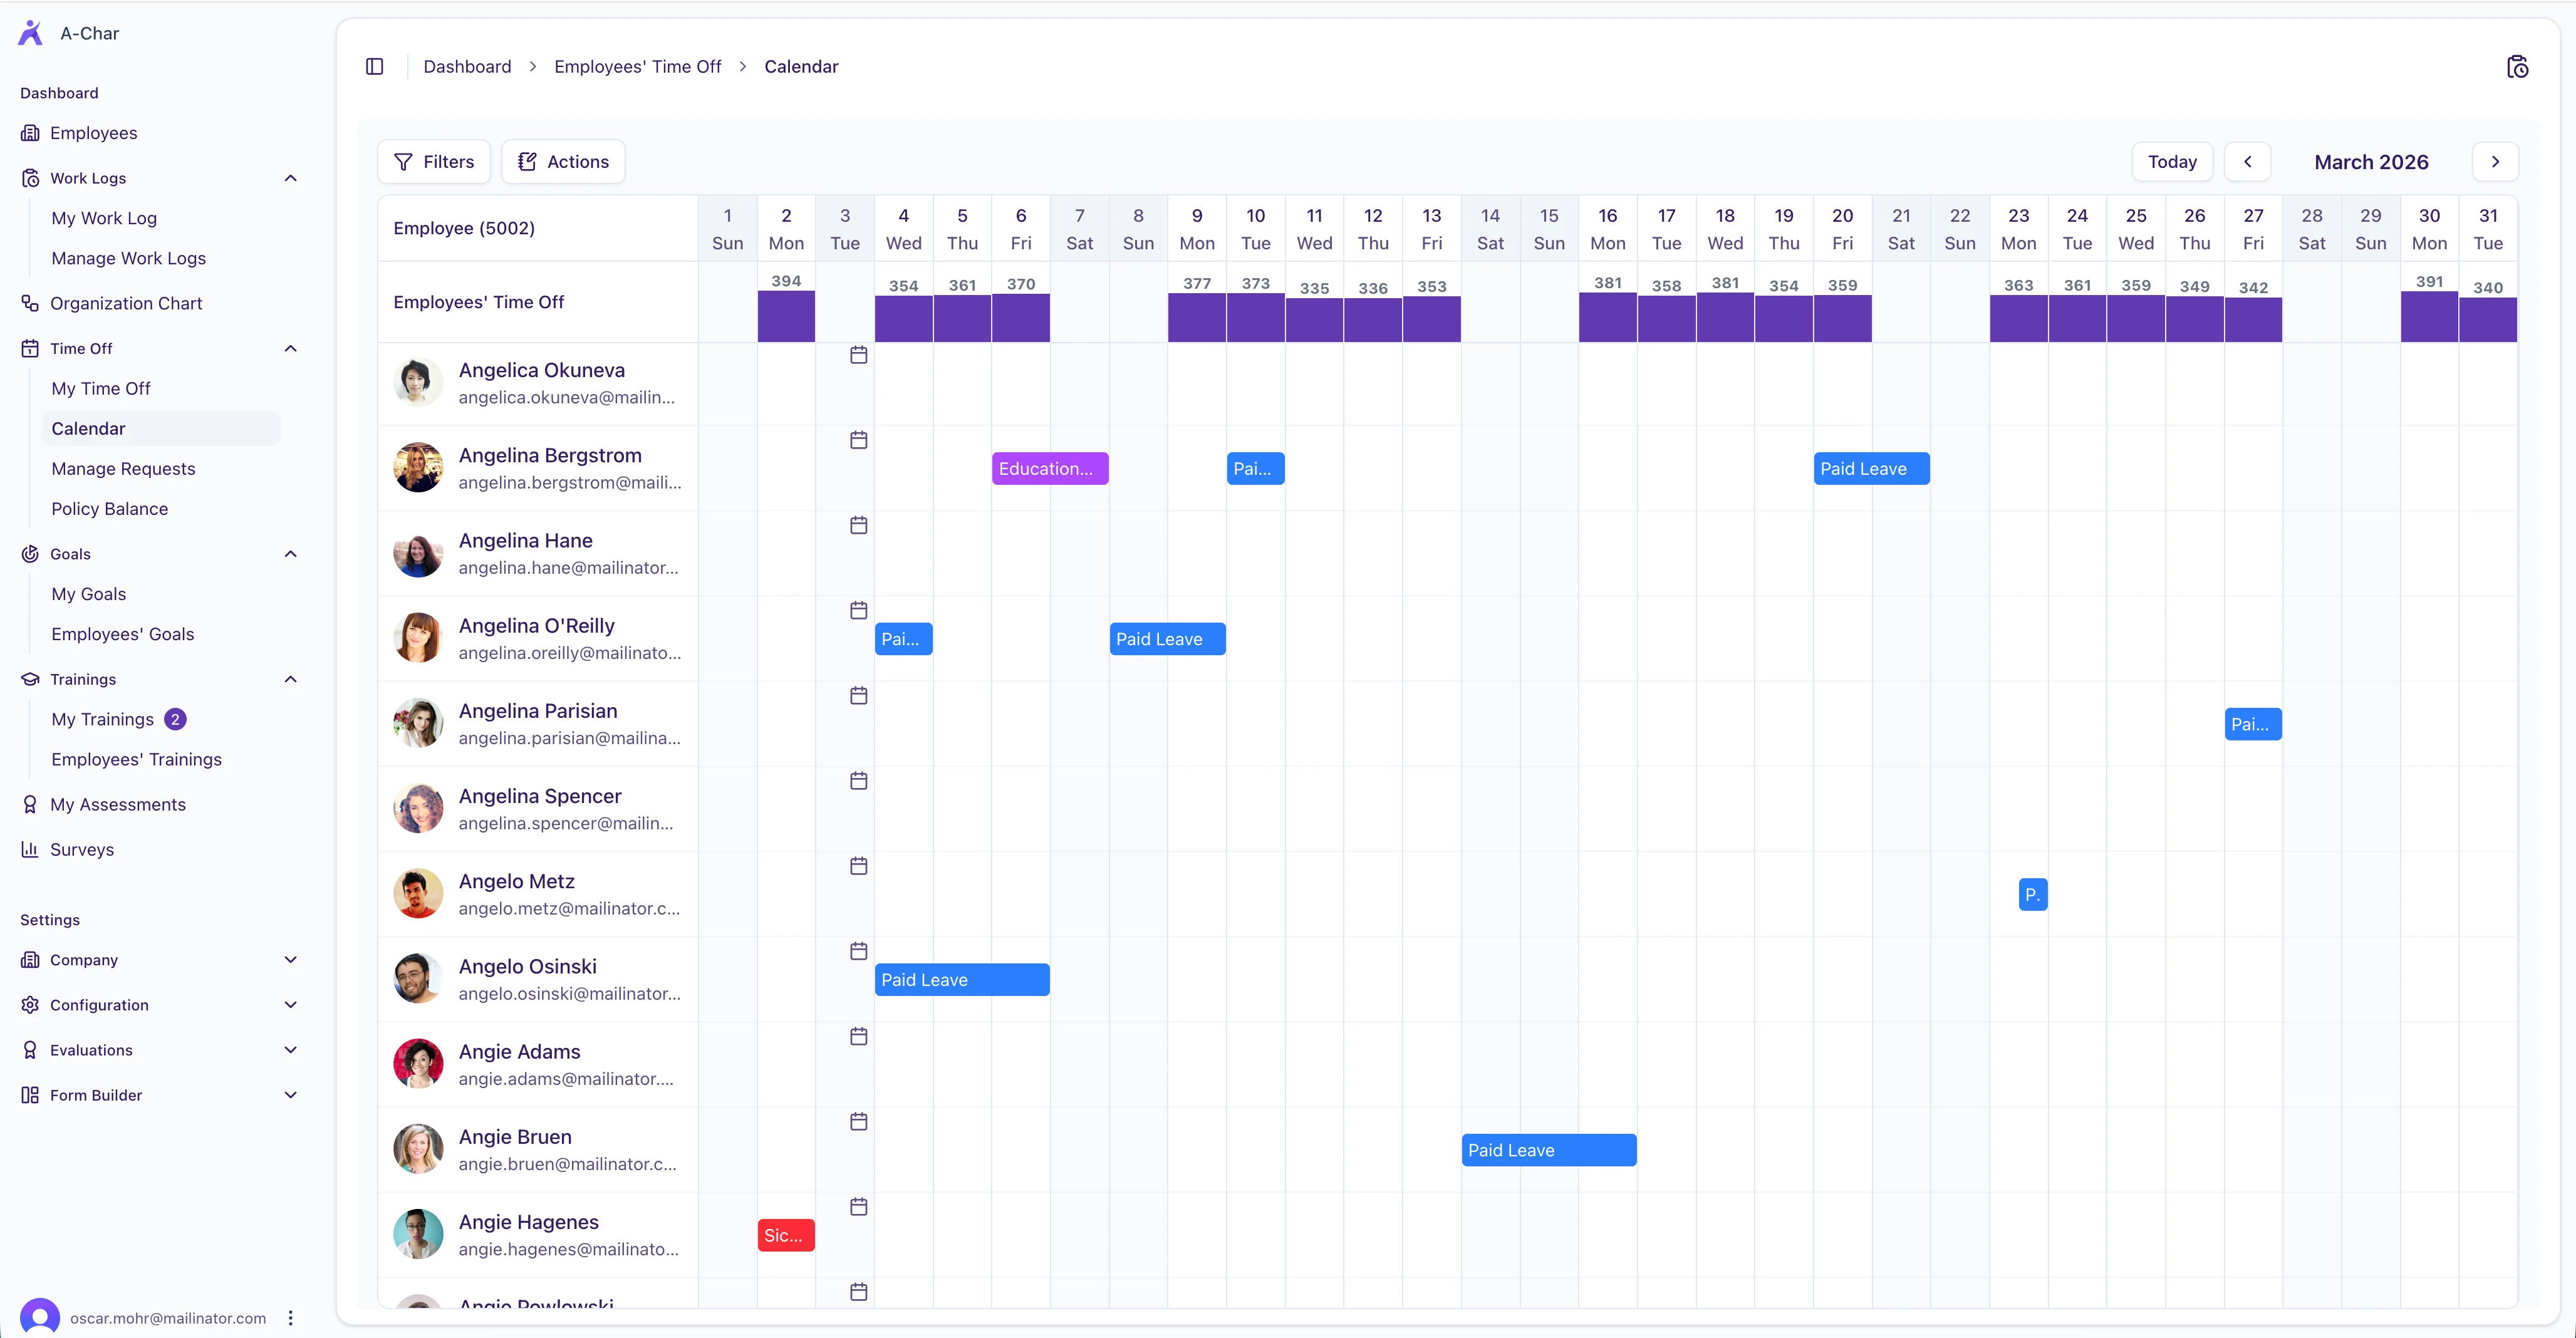
Task: Click Angie Hagenes red Sick leave entry
Action: coord(786,1236)
